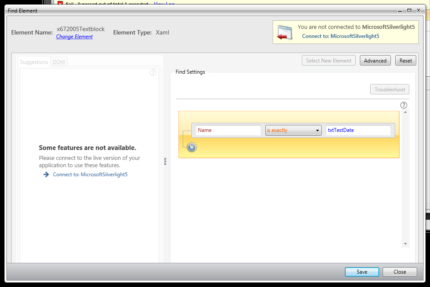Viewport: 430px width, 287px height.
Task: Click the help icon in Suggestions panel
Action: pyautogui.click(x=153, y=72)
